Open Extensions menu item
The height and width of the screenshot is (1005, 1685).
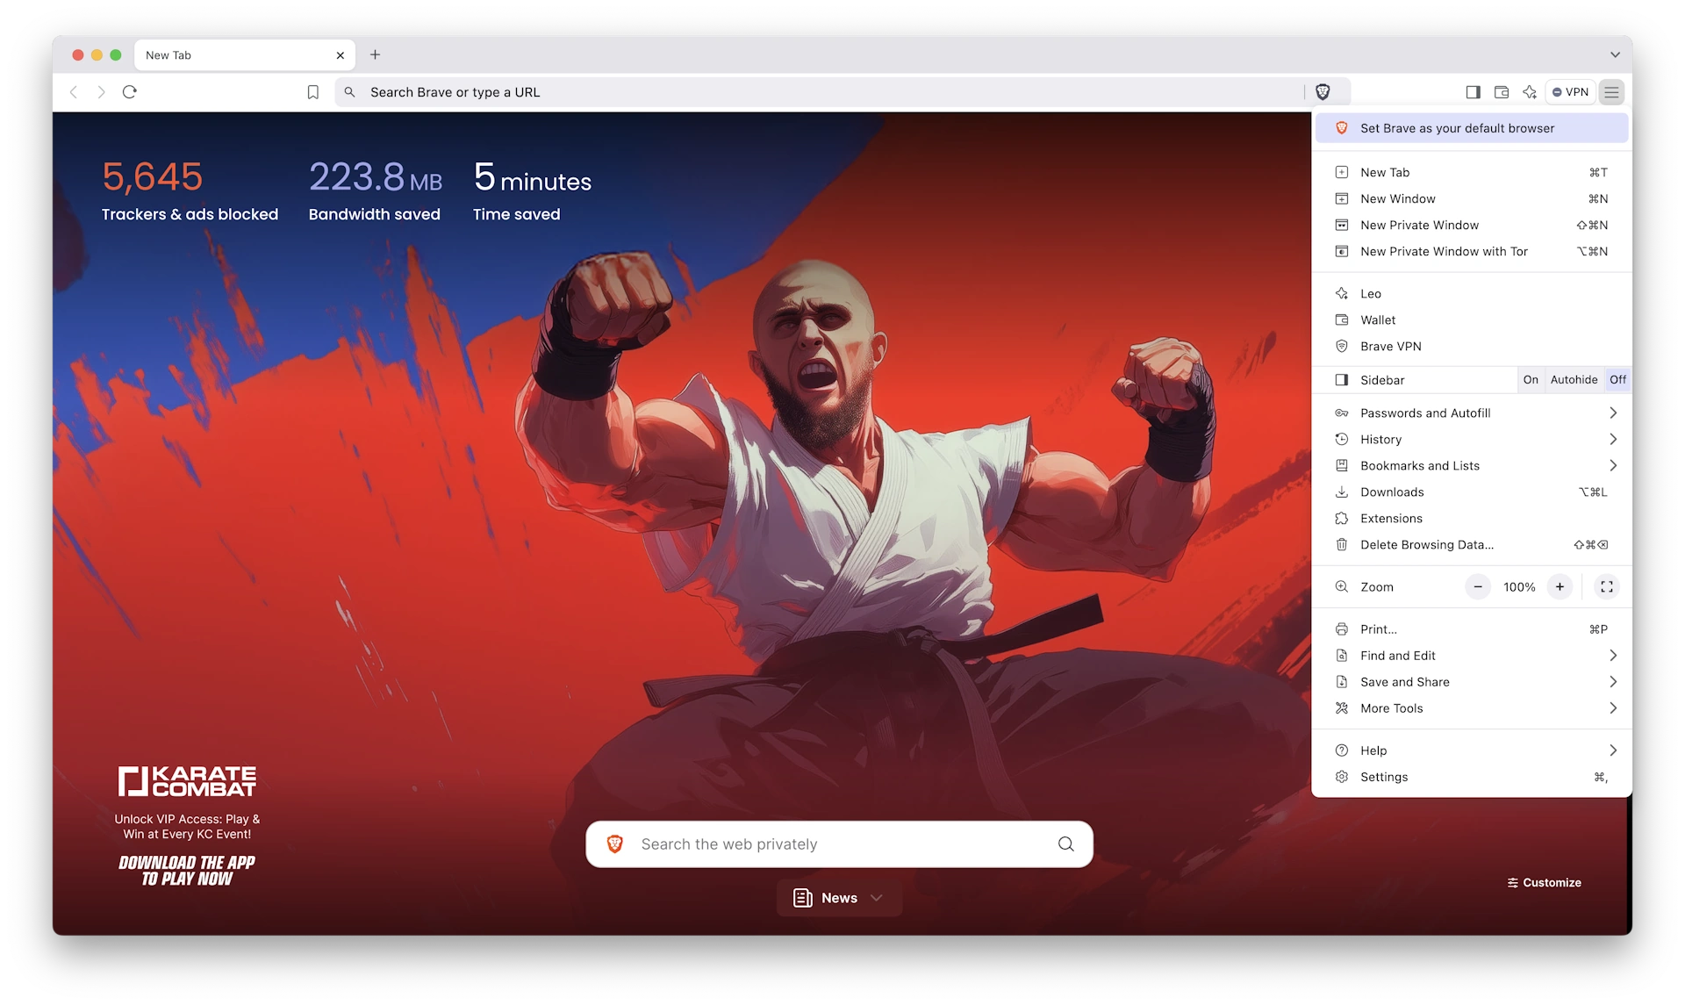click(x=1391, y=517)
